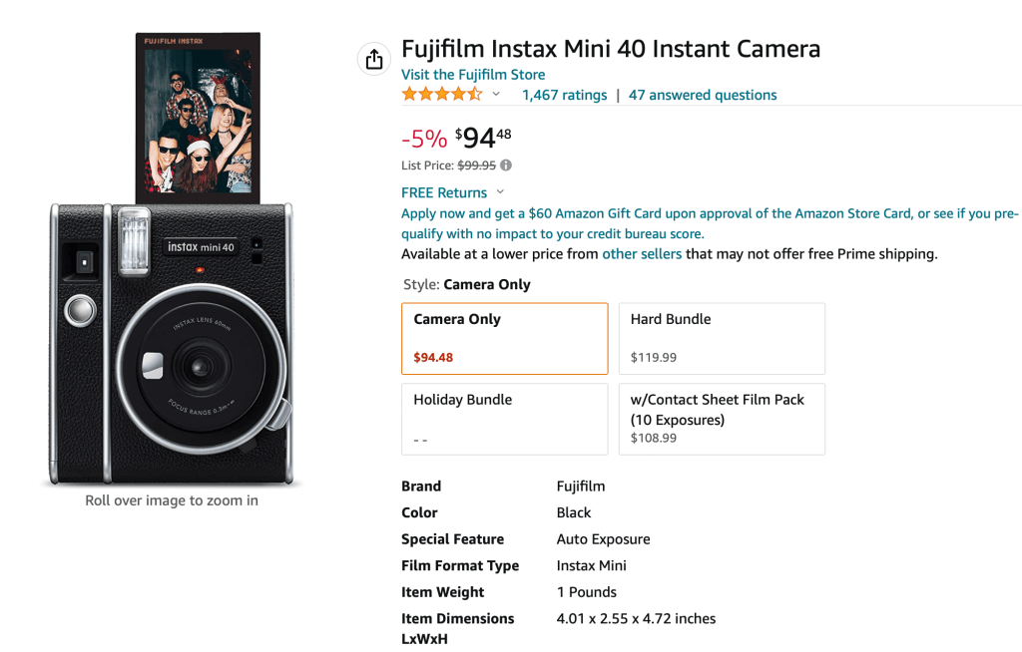
Task: Select the Camera Only style option
Action: pyautogui.click(x=504, y=338)
